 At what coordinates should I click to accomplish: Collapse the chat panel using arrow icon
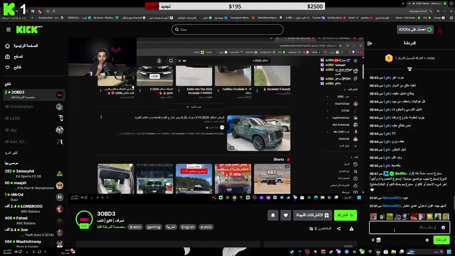click(369, 43)
